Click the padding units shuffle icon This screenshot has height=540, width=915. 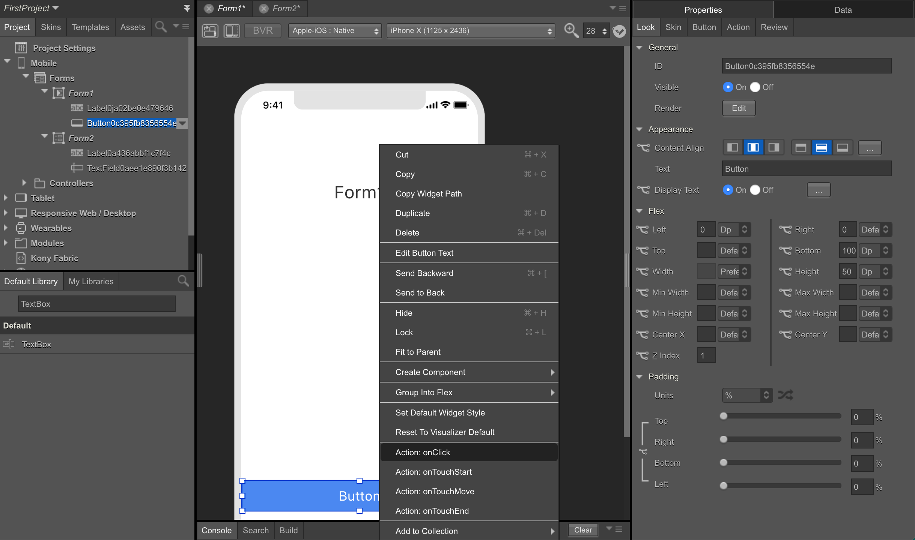click(786, 395)
